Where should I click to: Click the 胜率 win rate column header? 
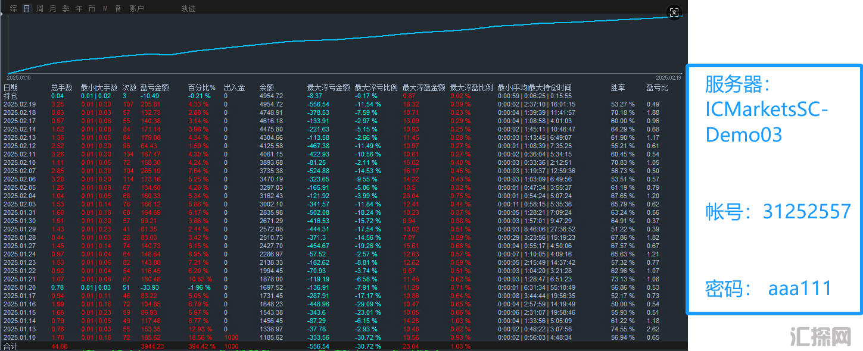coord(618,87)
